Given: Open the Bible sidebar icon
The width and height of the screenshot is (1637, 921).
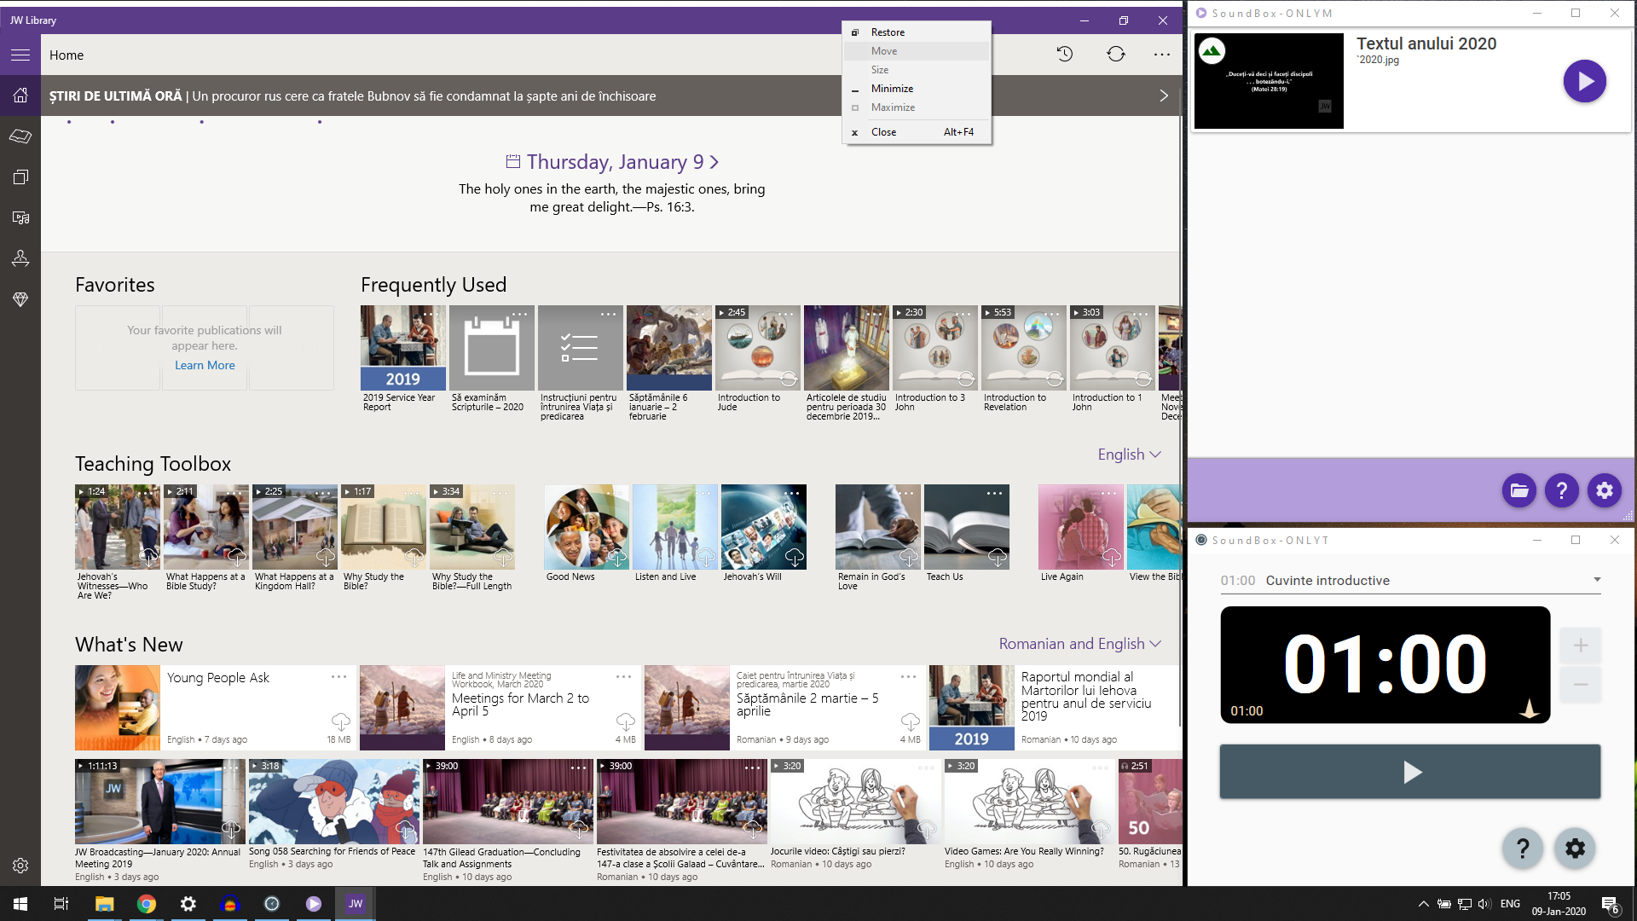Looking at the screenshot, I should coord(20,136).
